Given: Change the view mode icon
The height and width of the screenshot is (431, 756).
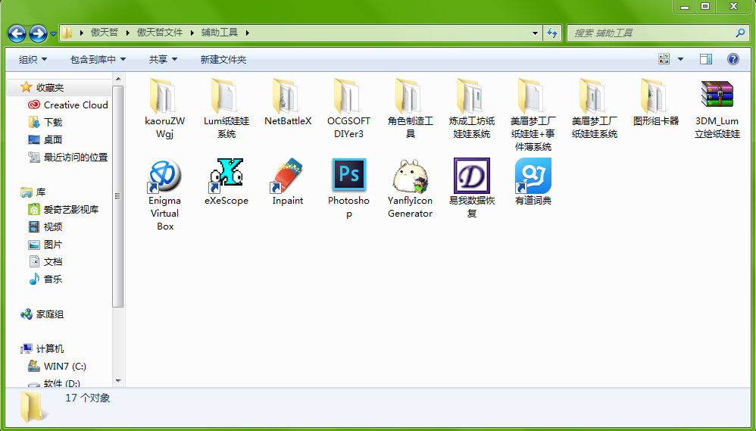Looking at the screenshot, I should pyautogui.click(x=664, y=59).
